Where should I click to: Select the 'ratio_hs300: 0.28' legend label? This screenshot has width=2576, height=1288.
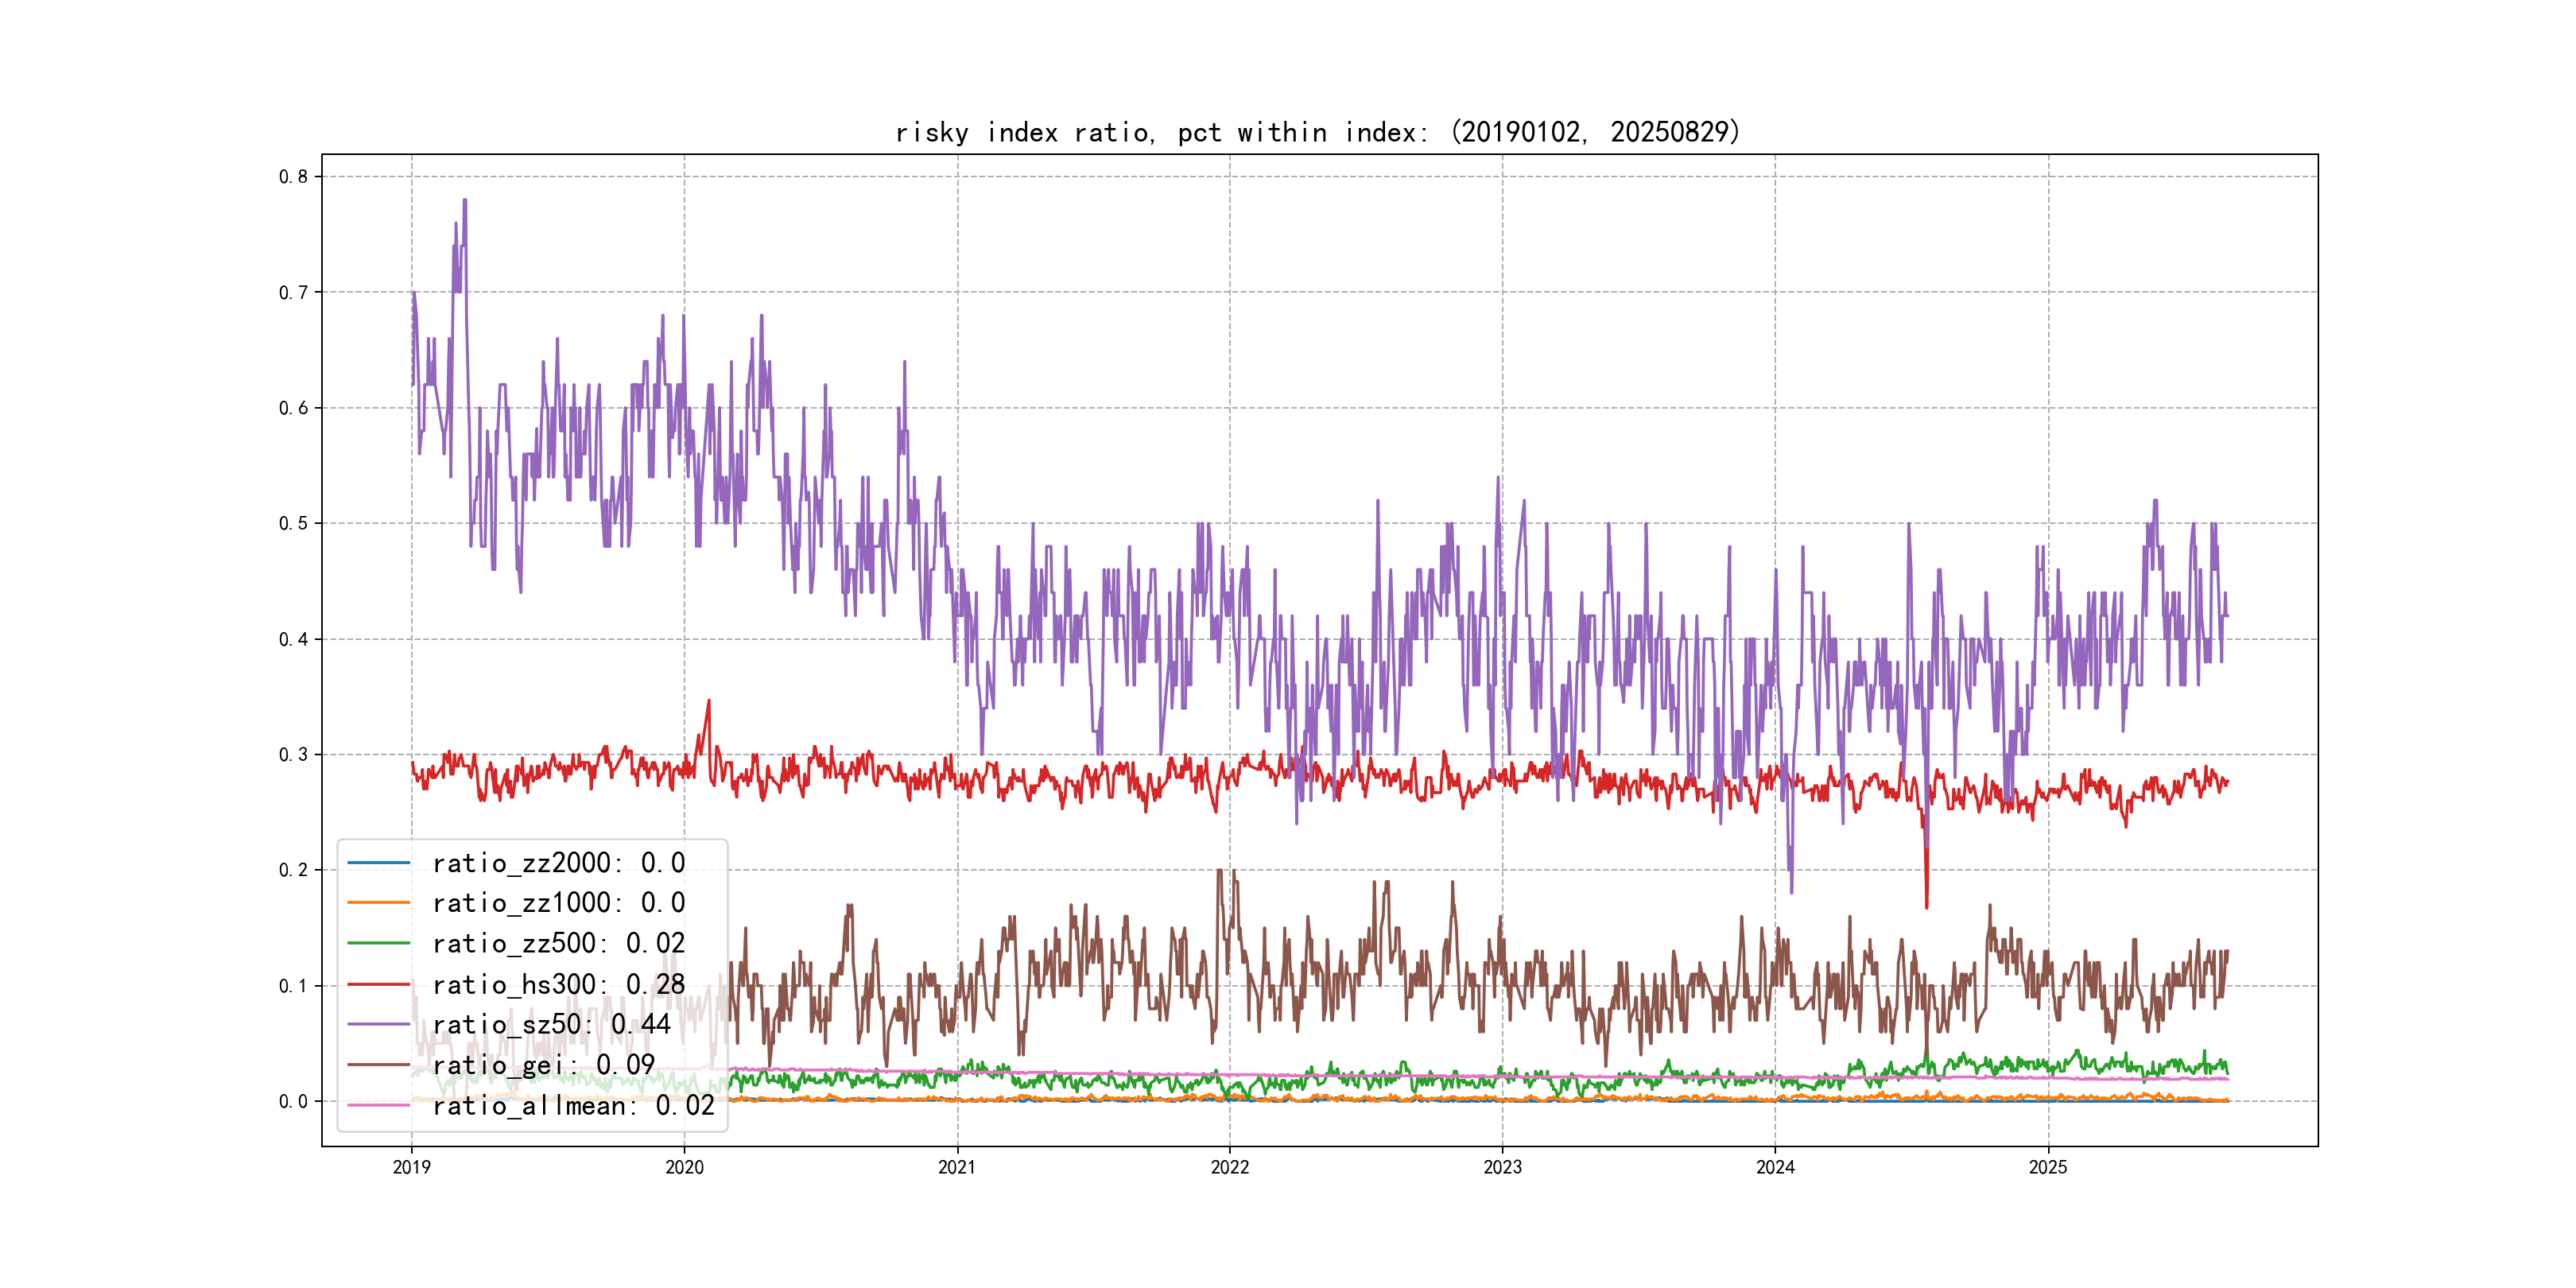pos(558,984)
